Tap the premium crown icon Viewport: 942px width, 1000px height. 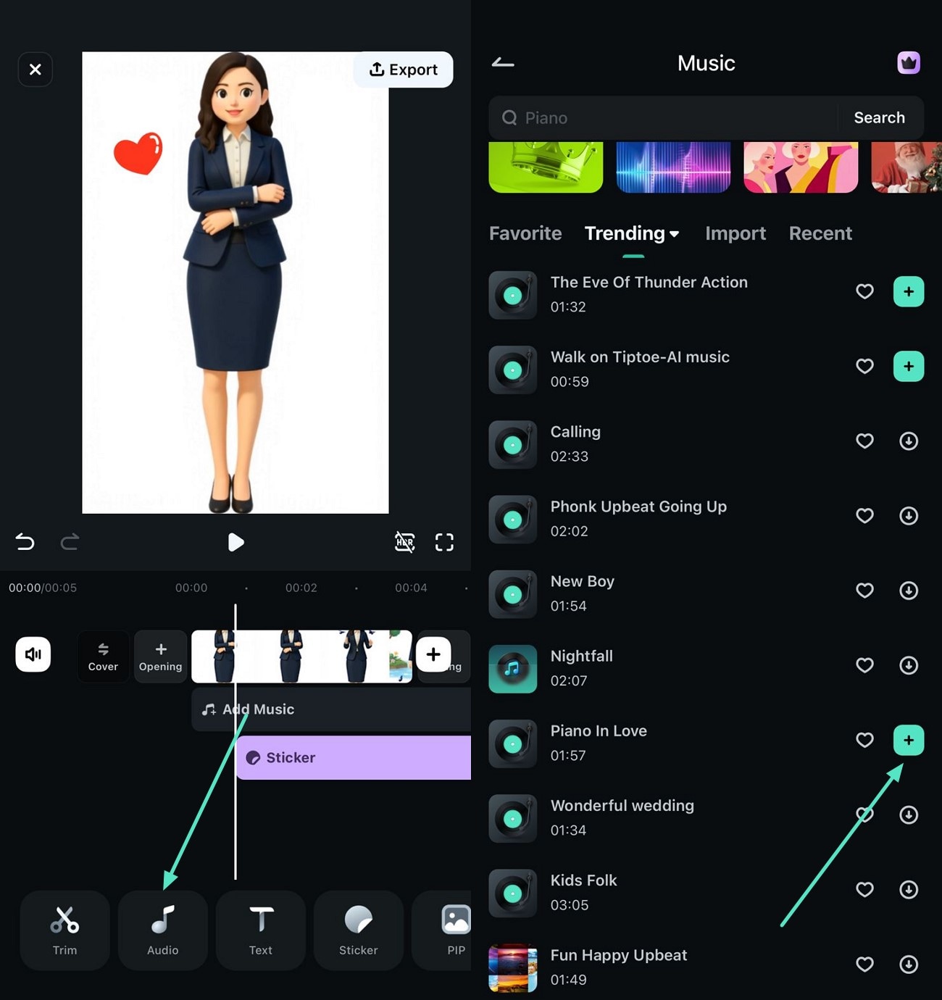tap(909, 63)
